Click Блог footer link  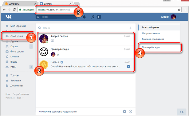[8, 94]
